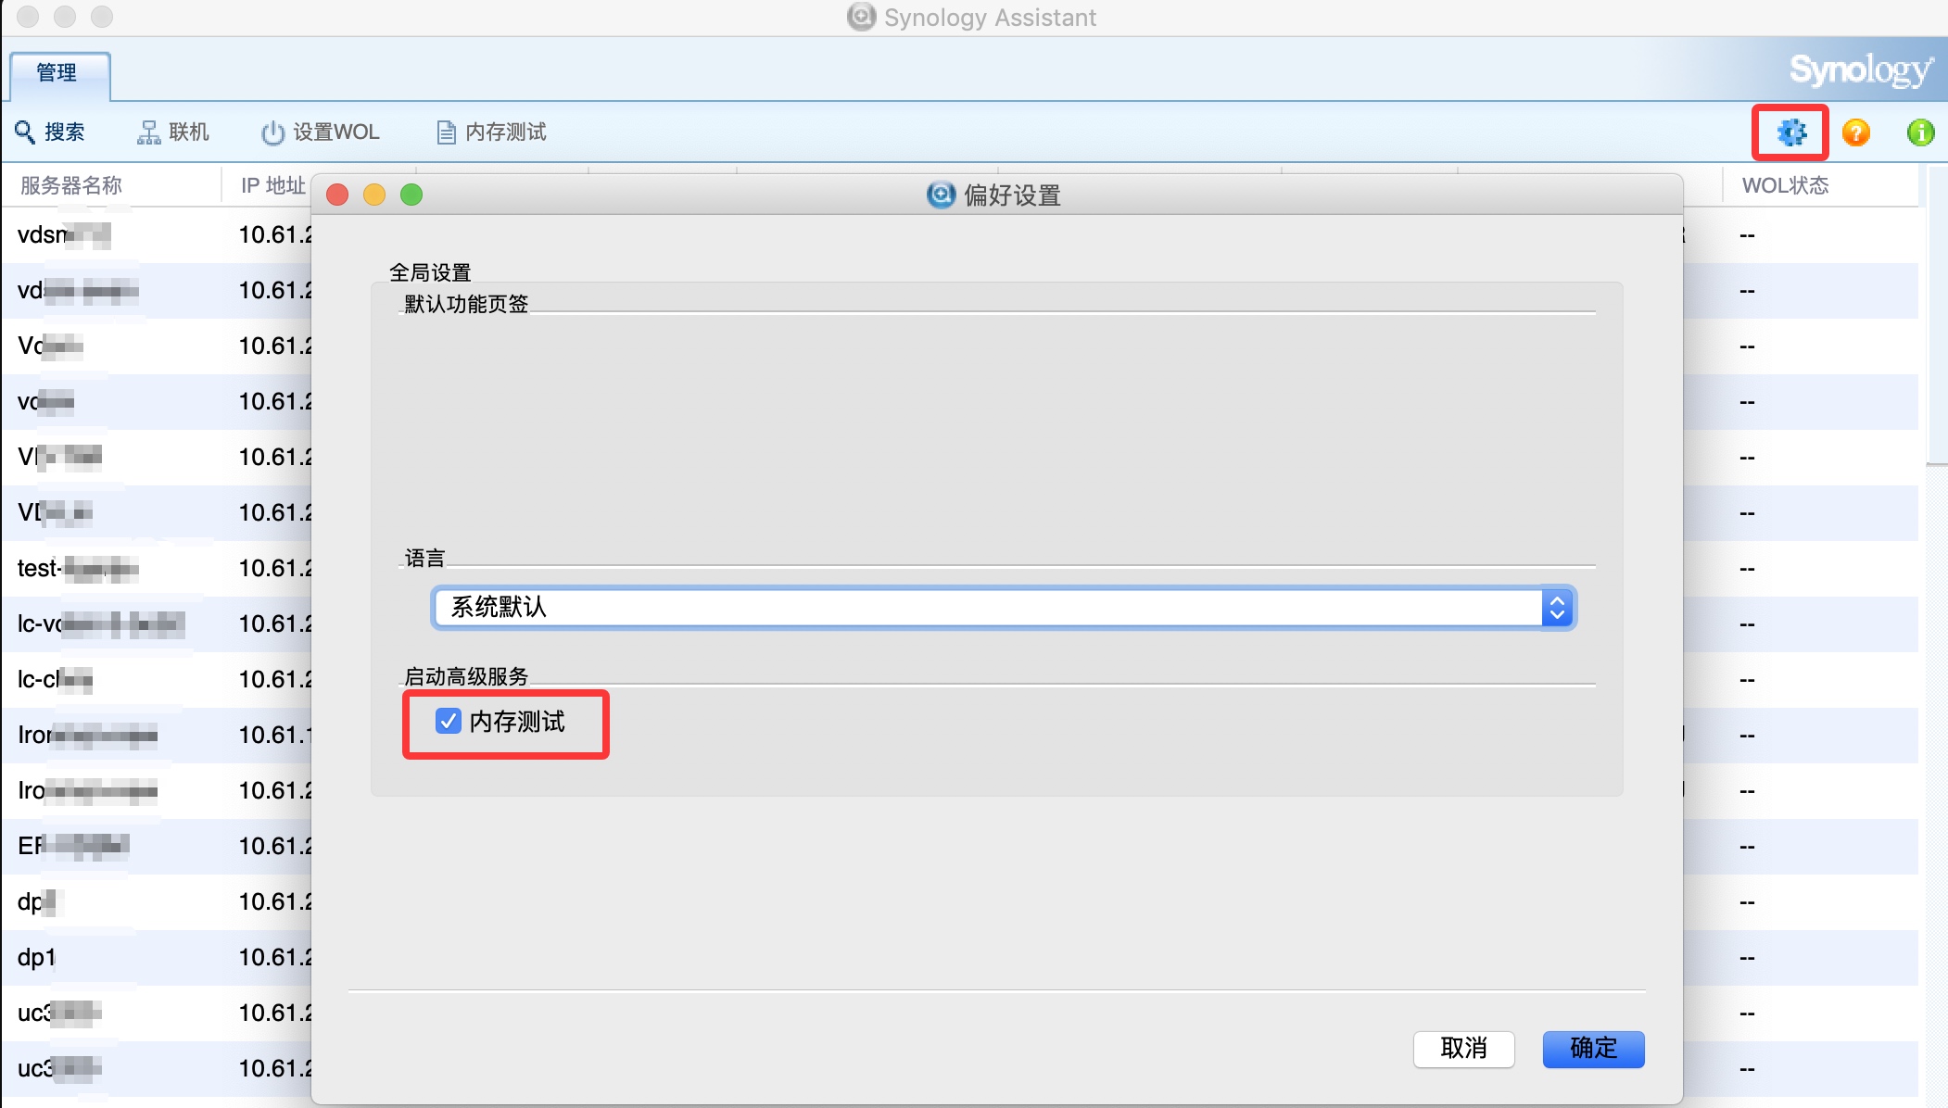Close the Preferences (偏好设置) dialog via red button
1948x1108 pixels.
[337, 195]
